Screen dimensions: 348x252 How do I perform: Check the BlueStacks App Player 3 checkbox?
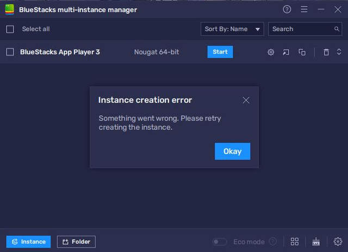point(10,52)
